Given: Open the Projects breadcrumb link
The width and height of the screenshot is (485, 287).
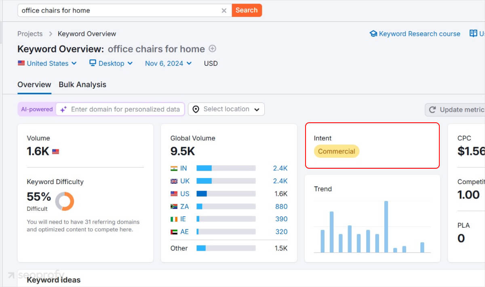Looking at the screenshot, I should click(30, 34).
